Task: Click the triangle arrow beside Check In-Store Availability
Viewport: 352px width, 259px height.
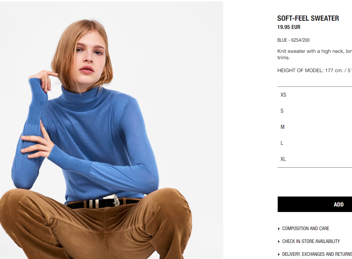Action: tap(279, 241)
